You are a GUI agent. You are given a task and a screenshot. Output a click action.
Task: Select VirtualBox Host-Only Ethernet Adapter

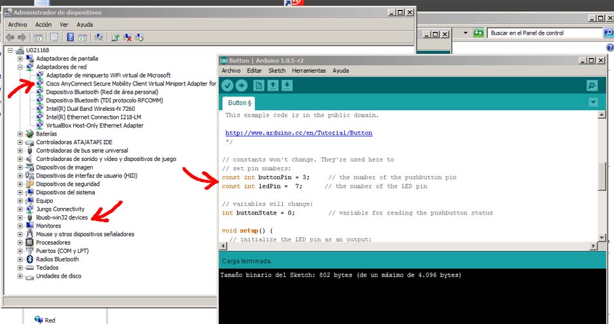click(95, 125)
